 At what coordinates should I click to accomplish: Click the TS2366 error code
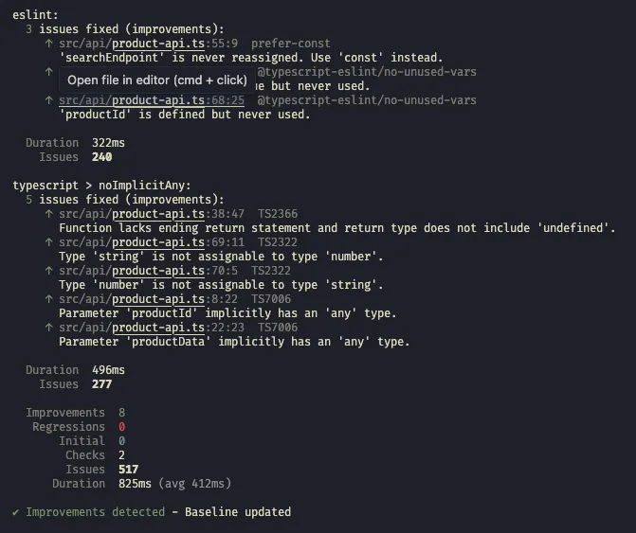[x=279, y=214]
